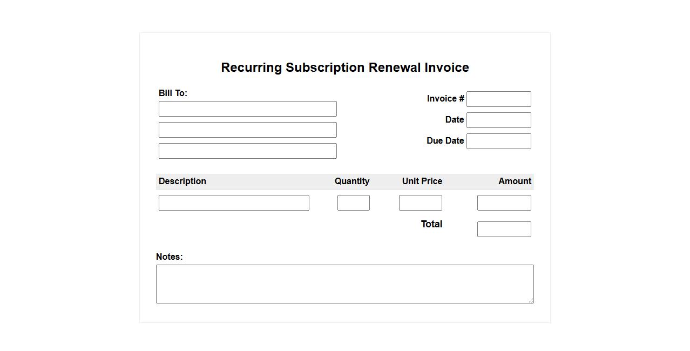Viewport: 690px width, 351px height.
Task: Click the Unit Price input field
Action: [x=420, y=202]
